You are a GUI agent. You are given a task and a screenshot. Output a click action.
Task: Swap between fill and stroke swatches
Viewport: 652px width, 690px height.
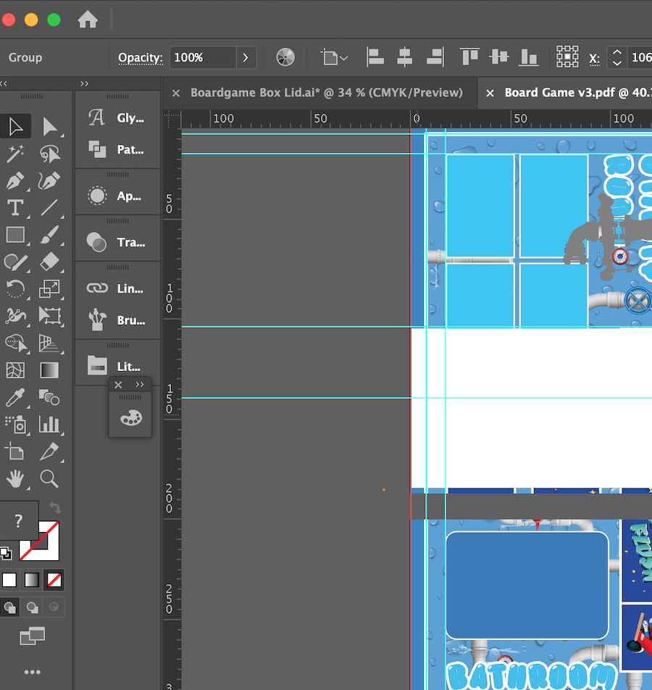(x=55, y=508)
